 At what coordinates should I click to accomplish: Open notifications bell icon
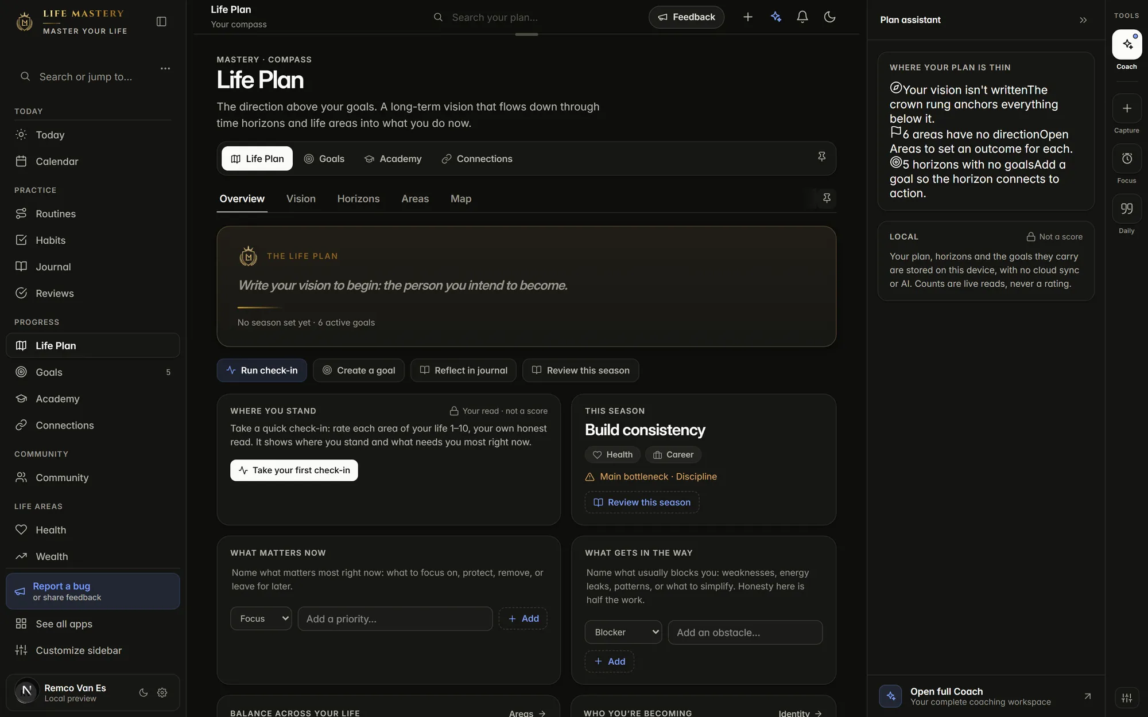tap(802, 17)
